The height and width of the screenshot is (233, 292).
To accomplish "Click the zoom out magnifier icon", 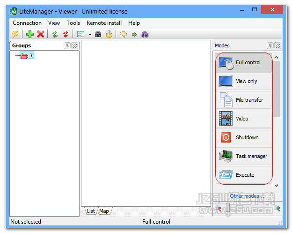I will point(218,208).
